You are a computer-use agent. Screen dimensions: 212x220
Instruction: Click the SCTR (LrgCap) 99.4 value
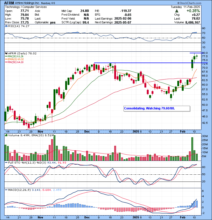click(x=86, y=22)
